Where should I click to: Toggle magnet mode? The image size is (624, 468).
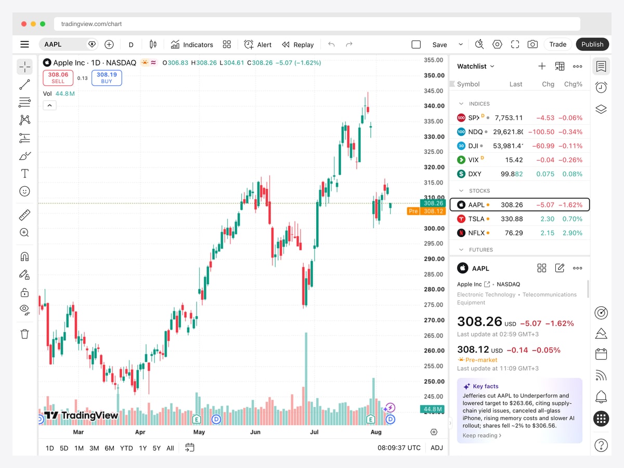pos(24,256)
